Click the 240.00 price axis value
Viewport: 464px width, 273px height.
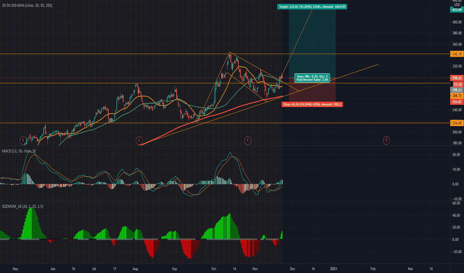point(457,110)
